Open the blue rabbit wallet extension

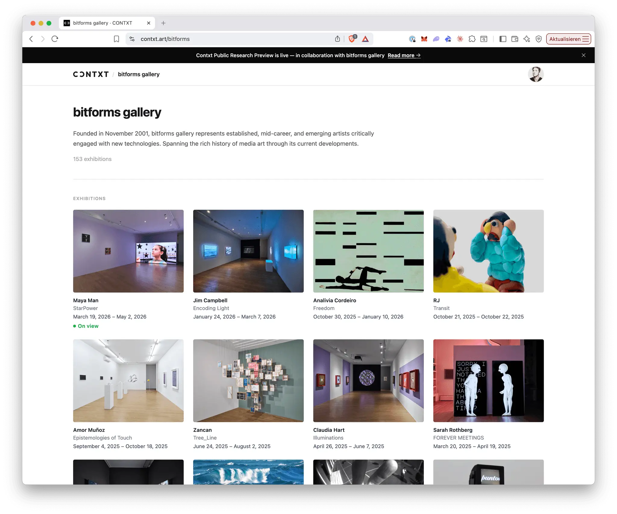pos(448,39)
